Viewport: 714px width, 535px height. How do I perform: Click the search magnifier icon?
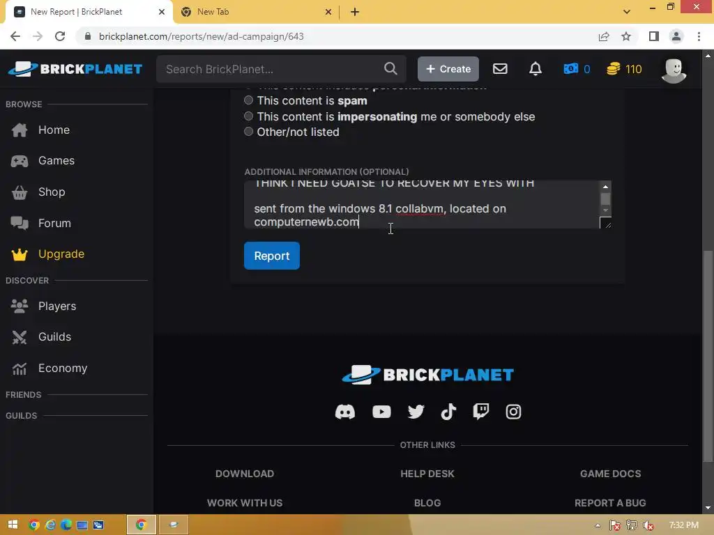[390, 69]
